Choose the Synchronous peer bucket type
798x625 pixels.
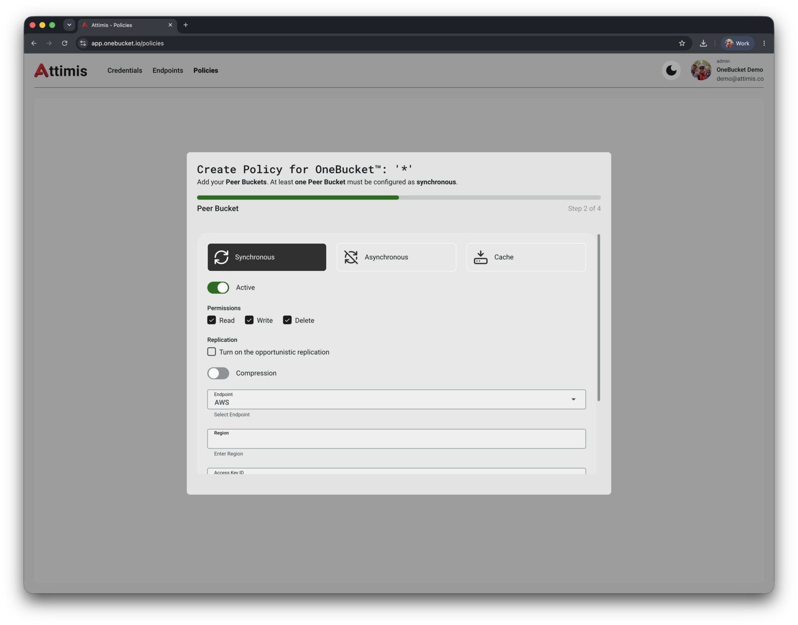tap(267, 257)
